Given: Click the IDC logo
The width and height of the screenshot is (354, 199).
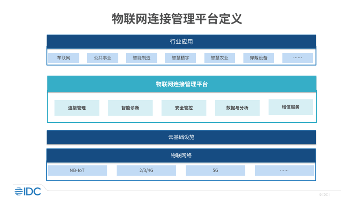Looking at the screenshot, I should [28, 191].
